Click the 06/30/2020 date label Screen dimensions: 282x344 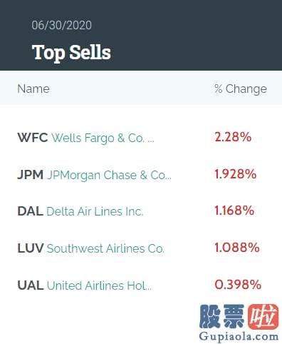pyautogui.click(x=61, y=26)
